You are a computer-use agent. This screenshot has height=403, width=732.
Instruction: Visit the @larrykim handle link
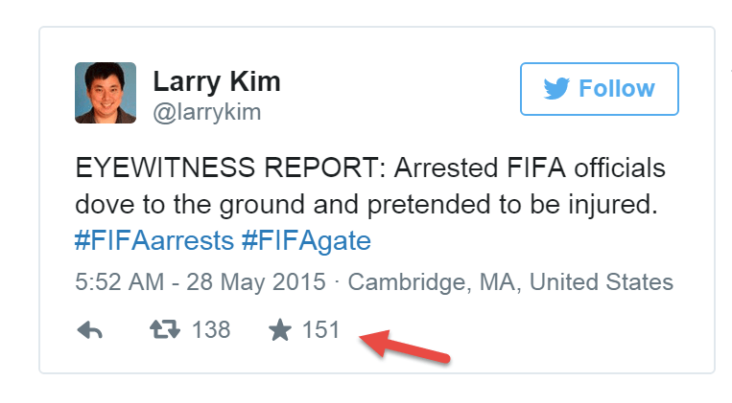point(207,112)
